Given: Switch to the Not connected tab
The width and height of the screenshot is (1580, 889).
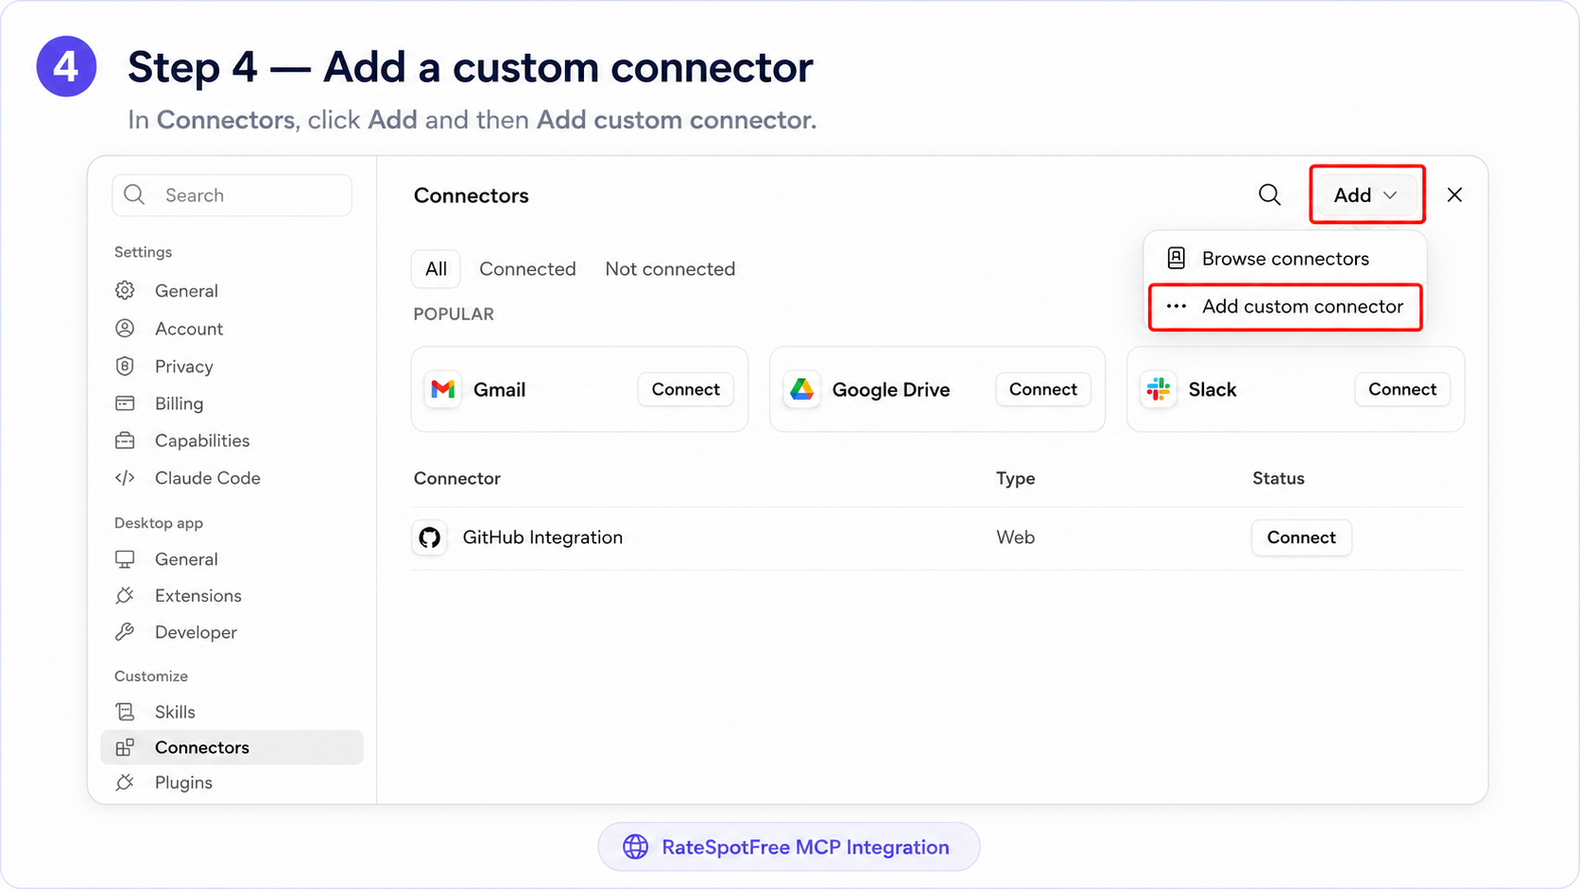Looking at the screenshot, I should [x=670, y=269].
